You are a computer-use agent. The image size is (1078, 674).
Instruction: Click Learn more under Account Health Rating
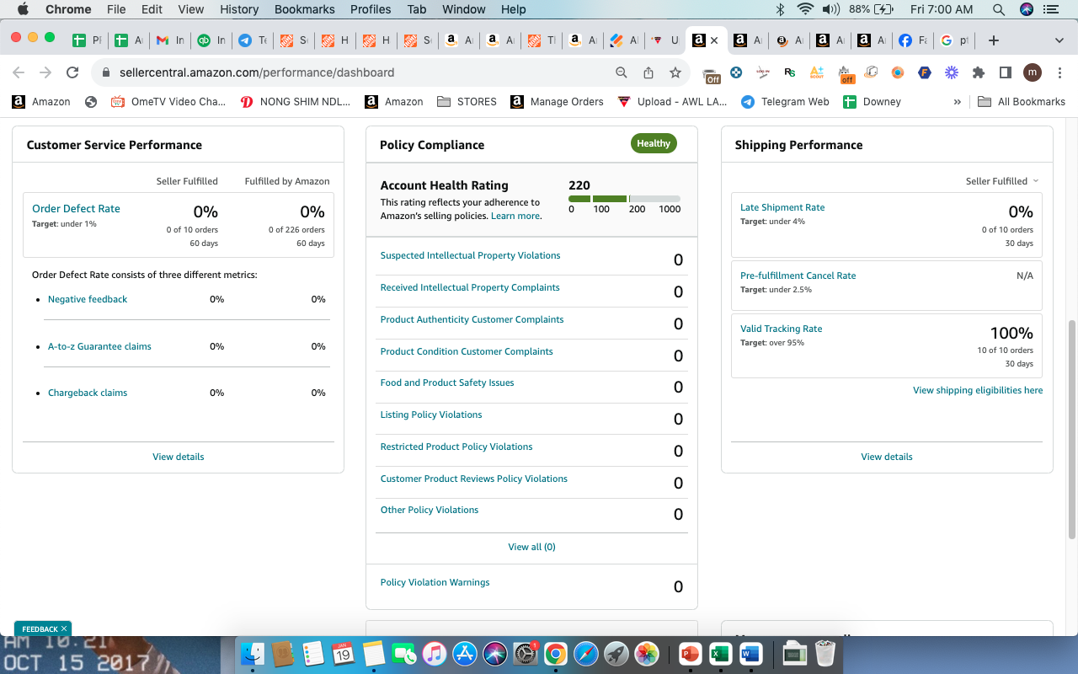515,216
